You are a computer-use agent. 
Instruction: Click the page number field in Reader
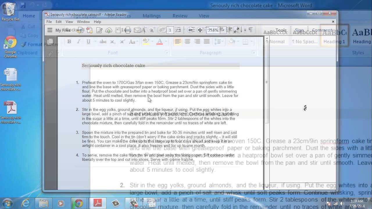(170, 30)
